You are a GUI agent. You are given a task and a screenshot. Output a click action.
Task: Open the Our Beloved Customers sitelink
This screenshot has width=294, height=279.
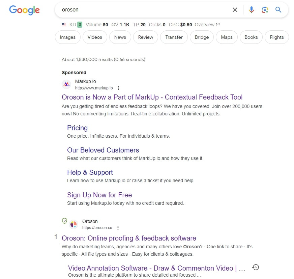tap(103, 150)
